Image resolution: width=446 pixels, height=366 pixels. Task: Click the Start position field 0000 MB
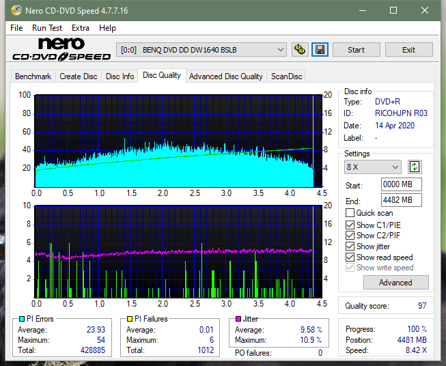point(402,184)
